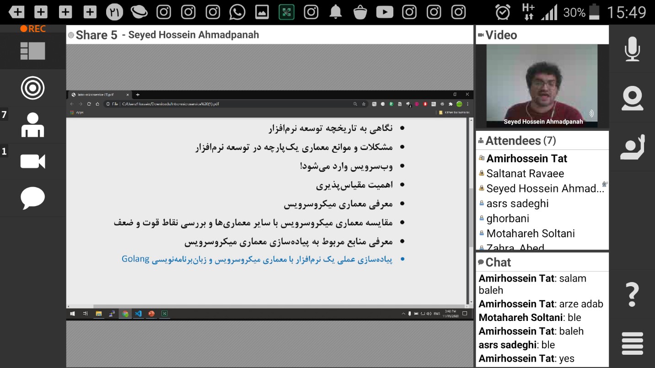Tap the asrs sadeghi 'ble' chat message
This screenshot has height=368, width=655.
point(517,345)
